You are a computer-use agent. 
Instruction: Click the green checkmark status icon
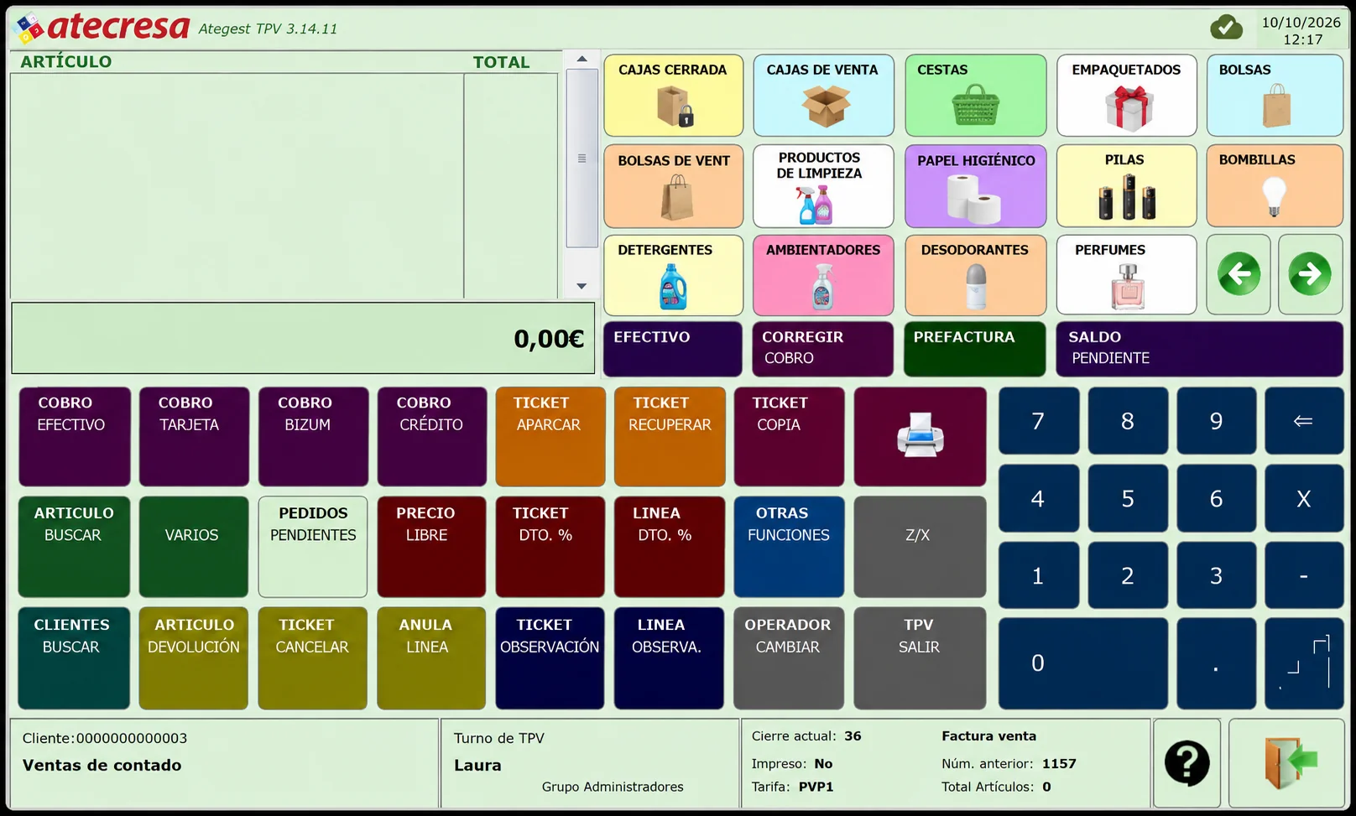1226,28
